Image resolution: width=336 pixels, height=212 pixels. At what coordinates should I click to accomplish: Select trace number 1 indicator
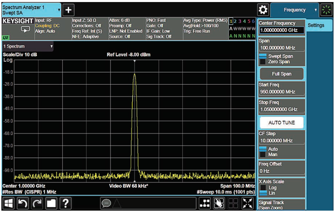231,21
